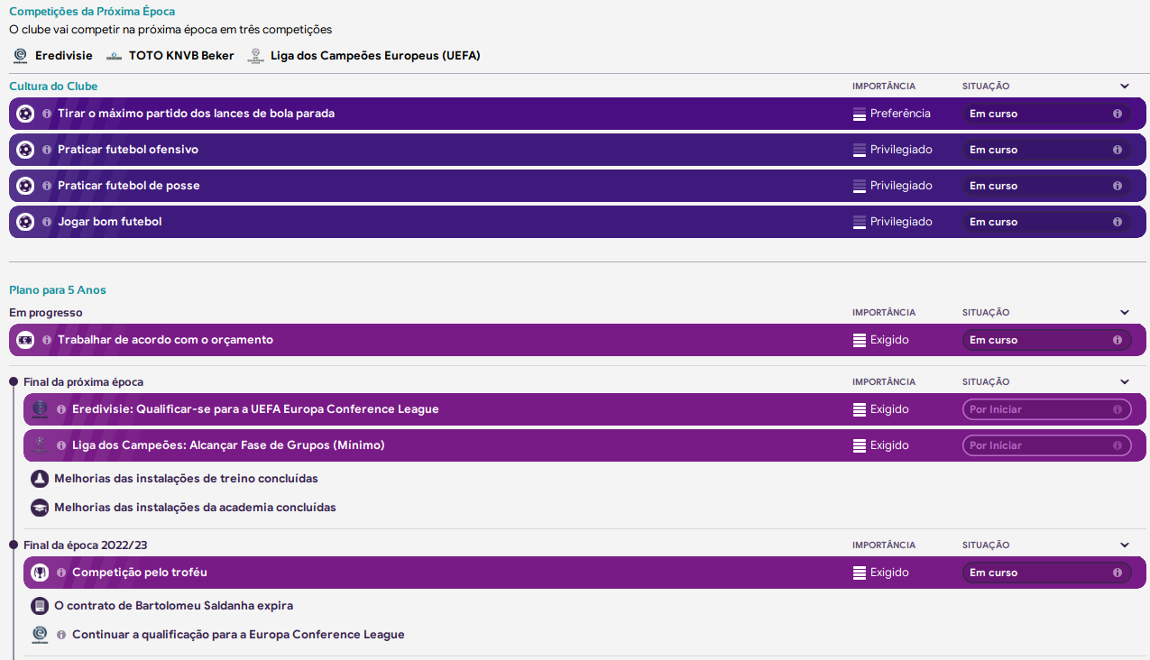Image resolution: width=1150 pixels, height=660 pixels.
Task: Select 'Continuar a qualificação para a Europa Conference League'
Action: point(238,635)
